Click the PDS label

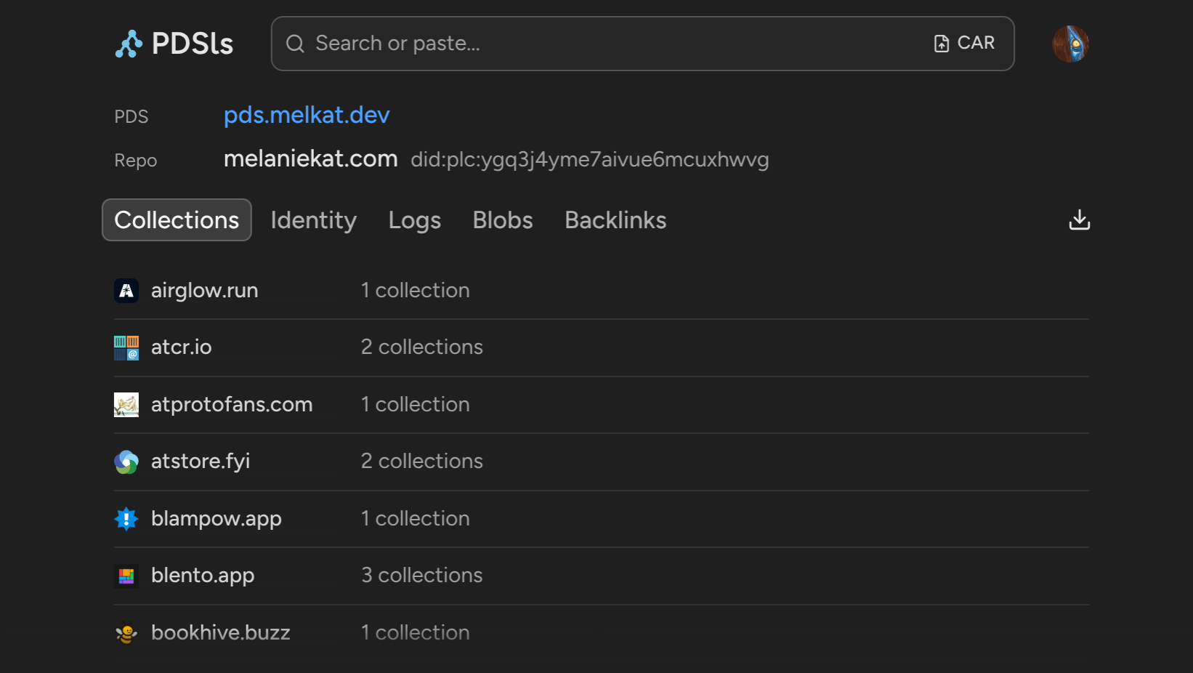[132, 116]
